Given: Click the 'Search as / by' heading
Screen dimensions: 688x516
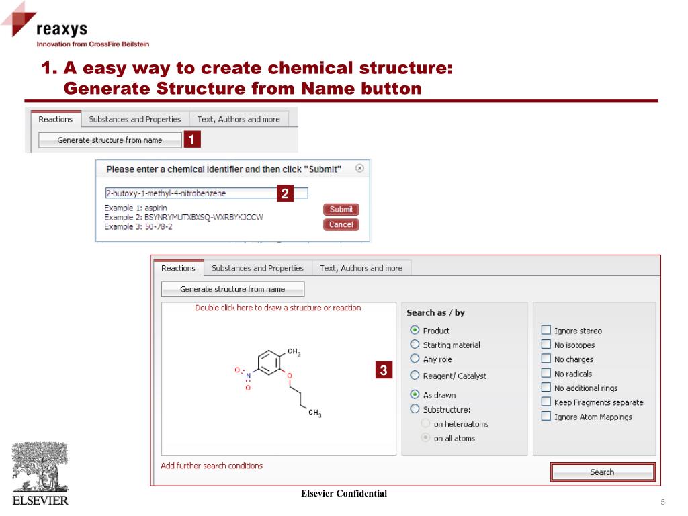Looking at the screenshot, I should (x=435, y=313).
